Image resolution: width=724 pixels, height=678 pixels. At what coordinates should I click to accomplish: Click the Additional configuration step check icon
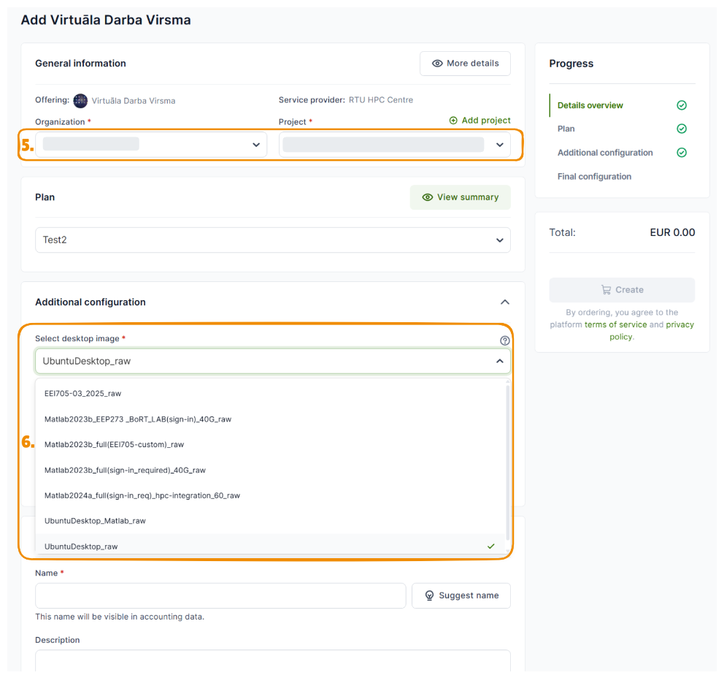tap(682, 153)
